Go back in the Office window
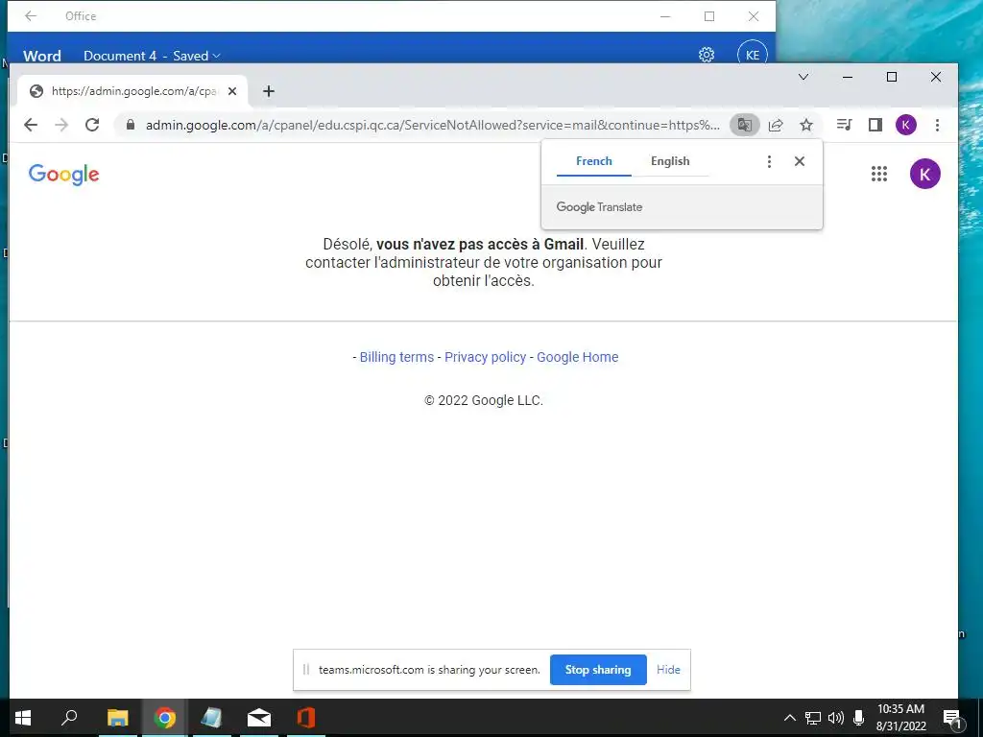Image resolution: width=983 pixels, height=737 pixels. click(x=30, y=15)
